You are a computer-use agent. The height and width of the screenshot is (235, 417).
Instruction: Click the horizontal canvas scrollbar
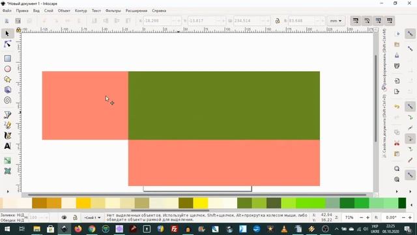click(x=197, y=195)
